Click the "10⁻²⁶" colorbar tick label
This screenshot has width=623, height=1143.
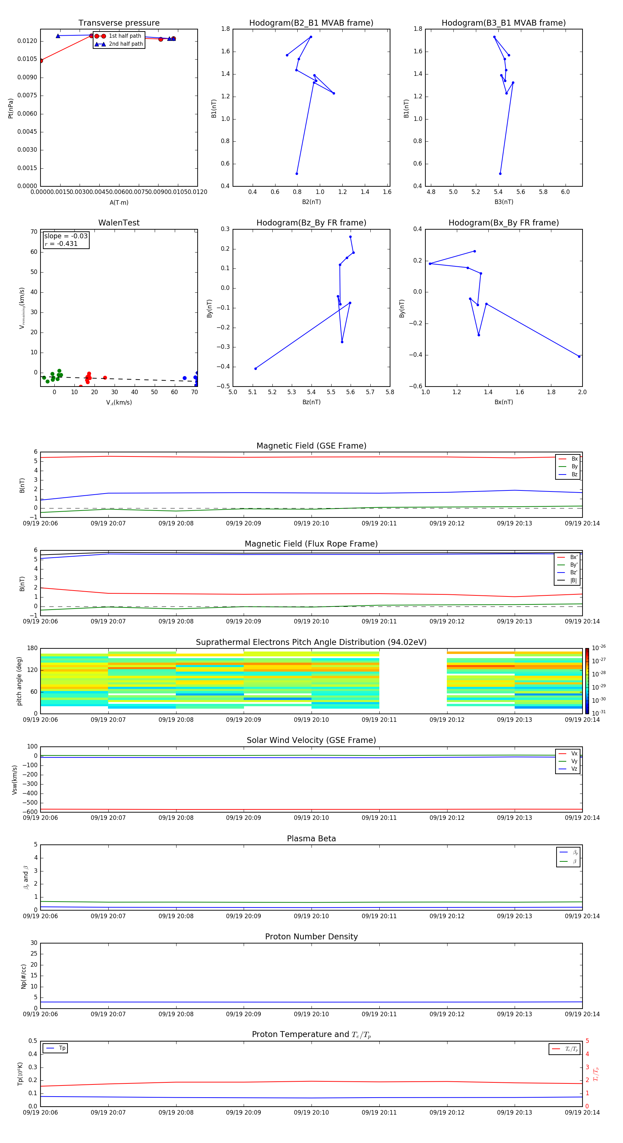599,648
